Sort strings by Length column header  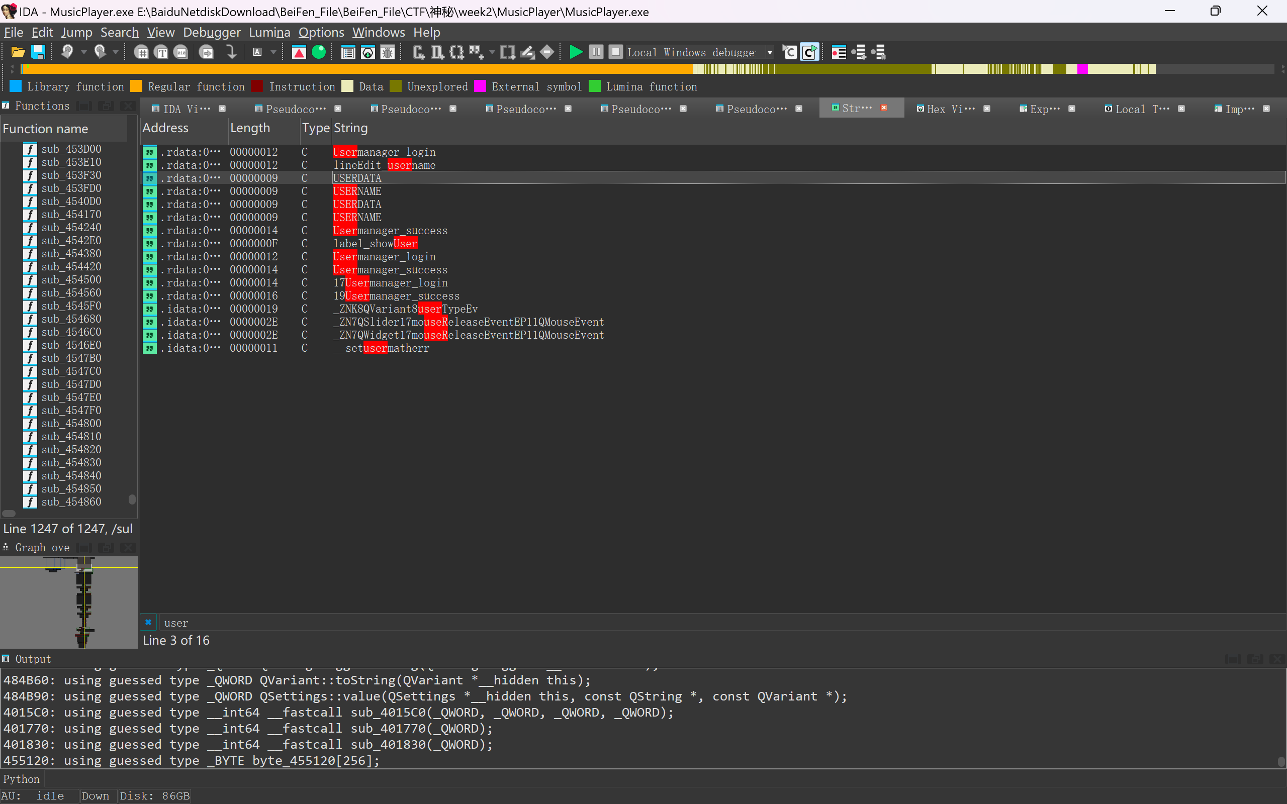(x=250, y=128)
